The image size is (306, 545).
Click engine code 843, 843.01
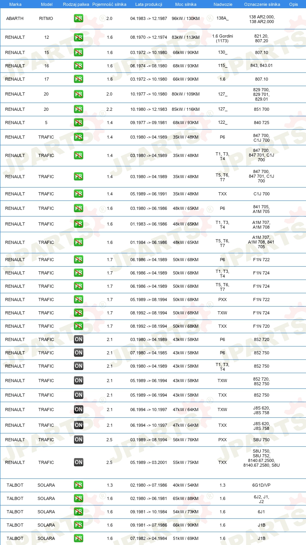261,66
